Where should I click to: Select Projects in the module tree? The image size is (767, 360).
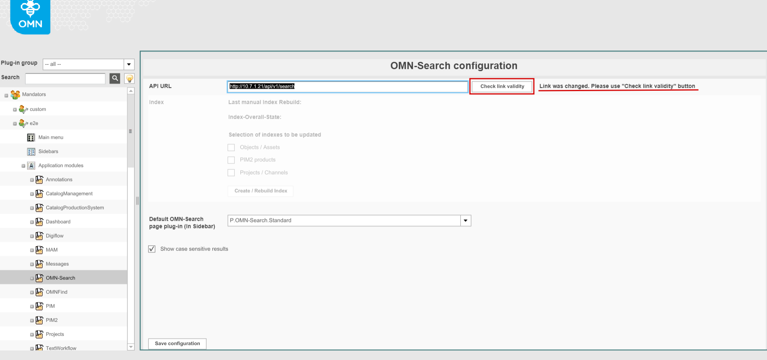(x=55, y=334)
